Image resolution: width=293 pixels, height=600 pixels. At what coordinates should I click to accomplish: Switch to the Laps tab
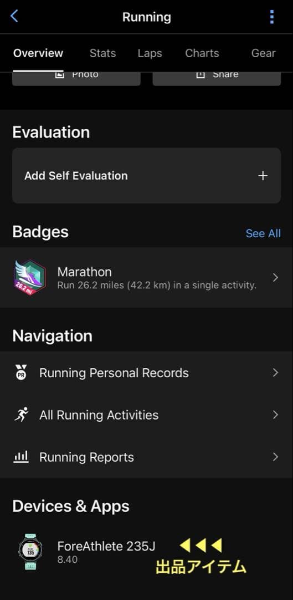pos(150,53)
